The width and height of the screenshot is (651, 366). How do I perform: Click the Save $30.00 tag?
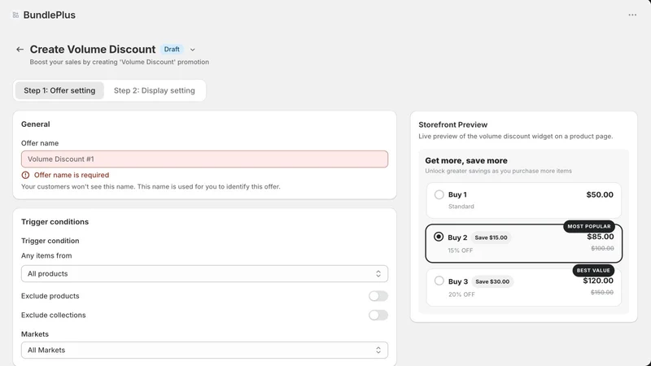point(492,281)
